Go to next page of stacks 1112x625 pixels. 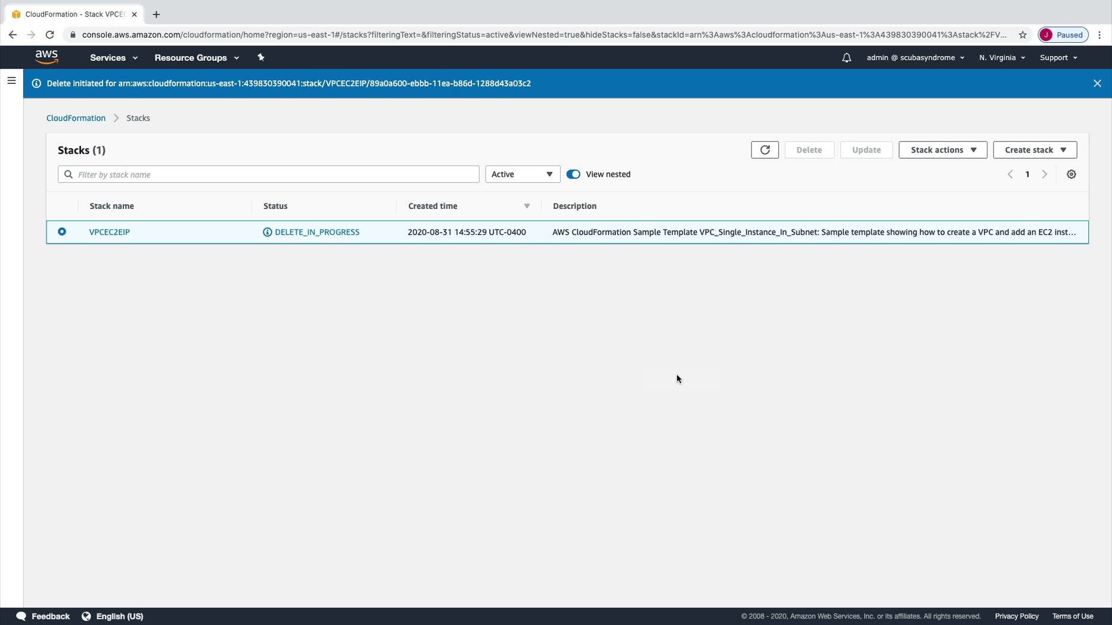[1044, 174]
